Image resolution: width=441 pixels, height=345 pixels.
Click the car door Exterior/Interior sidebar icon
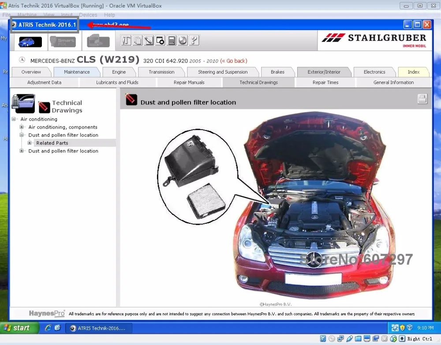[23, 104]
